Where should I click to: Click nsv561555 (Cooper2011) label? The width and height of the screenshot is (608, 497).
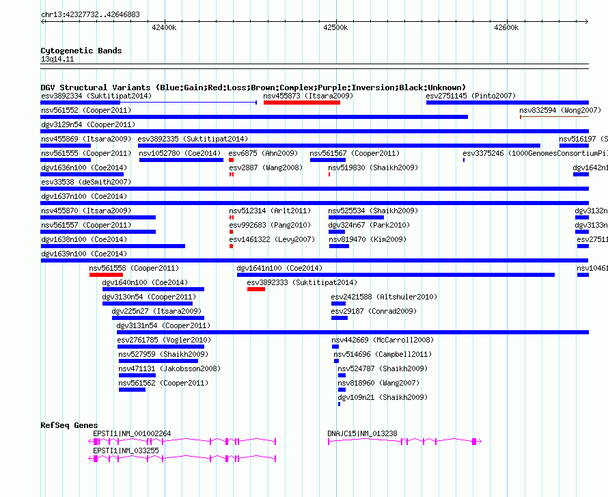86,153
